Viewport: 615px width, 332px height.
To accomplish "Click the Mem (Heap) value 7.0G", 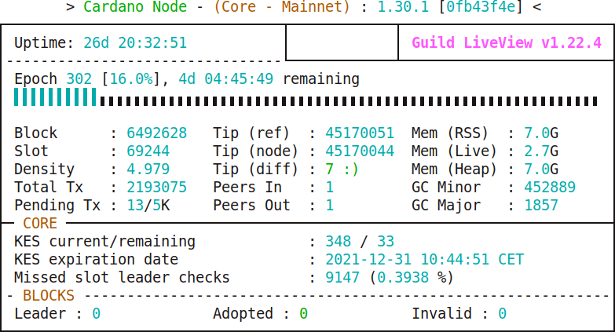I will [541, 170].
